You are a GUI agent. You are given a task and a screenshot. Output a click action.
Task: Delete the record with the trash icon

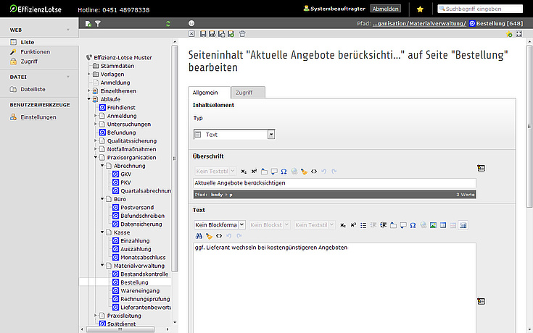(x=242, y=33)
